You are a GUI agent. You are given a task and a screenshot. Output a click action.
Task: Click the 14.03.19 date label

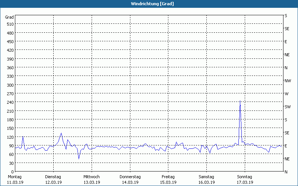[x=130, y=182]
